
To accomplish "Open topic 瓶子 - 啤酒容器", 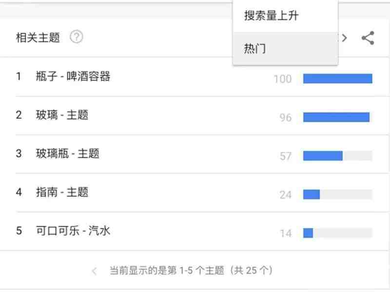I will pos(73,76).
